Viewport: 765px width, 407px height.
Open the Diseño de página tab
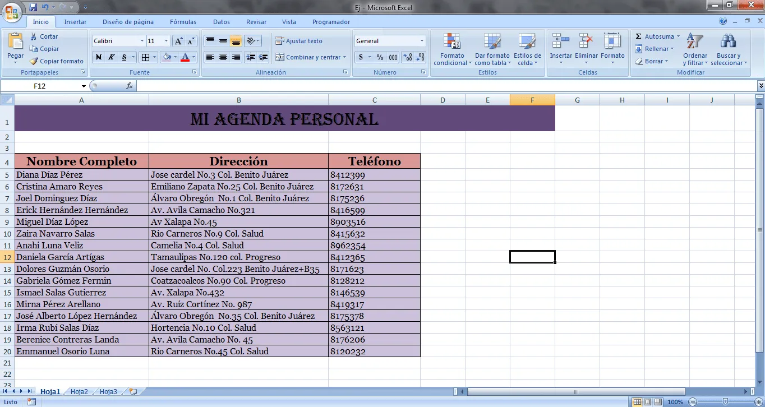pyautogui.click(x=128, y=22)
